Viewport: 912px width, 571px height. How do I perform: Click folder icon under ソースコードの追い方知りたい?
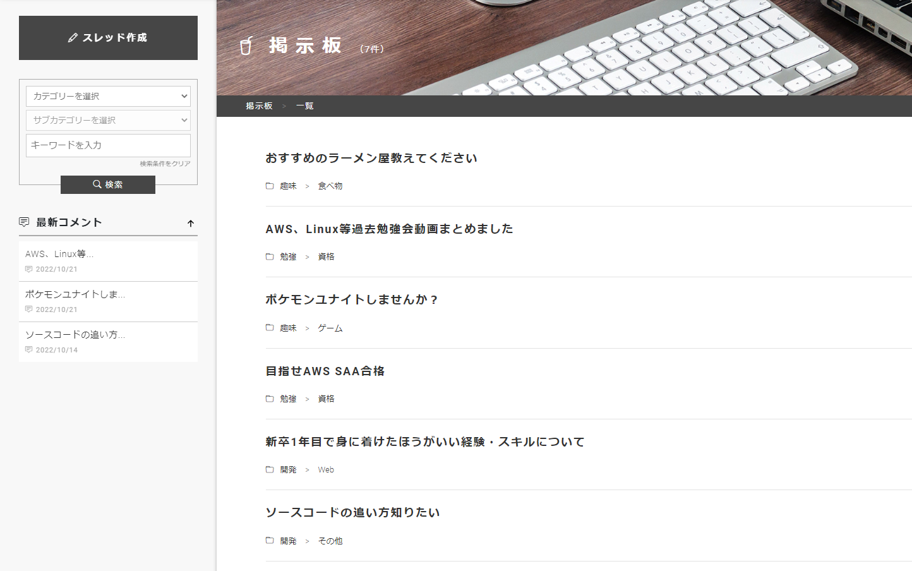pyautogui.click(x=270, y=541)
